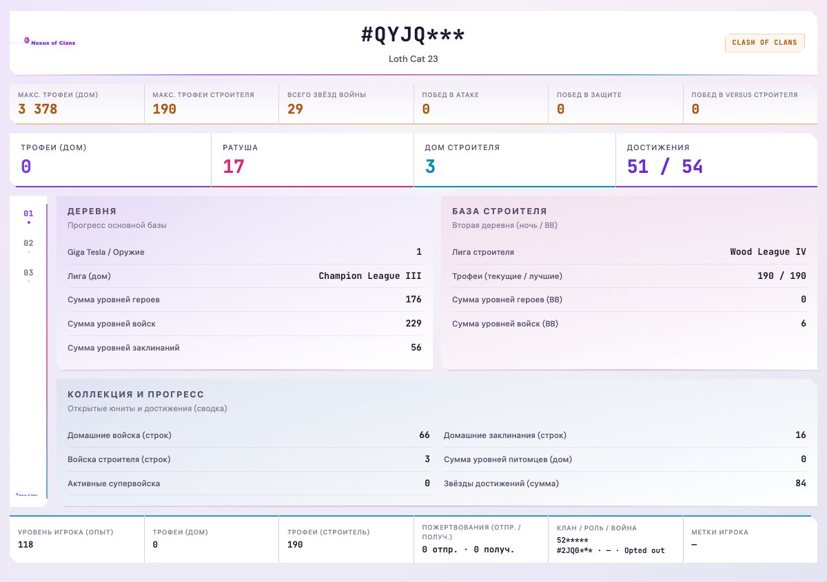The height and width of the screenshot is (582, 827).
Task: Click the clan tag #2JQ0*** text
Action: click(575, 550)
